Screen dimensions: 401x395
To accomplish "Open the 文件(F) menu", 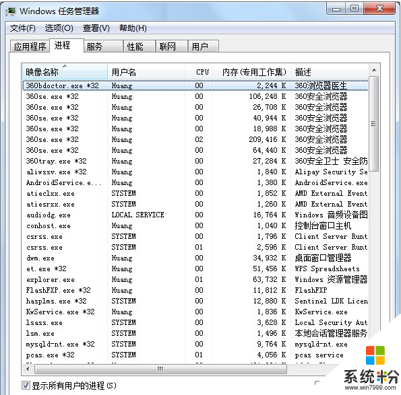I will click(x=22, y=28).
